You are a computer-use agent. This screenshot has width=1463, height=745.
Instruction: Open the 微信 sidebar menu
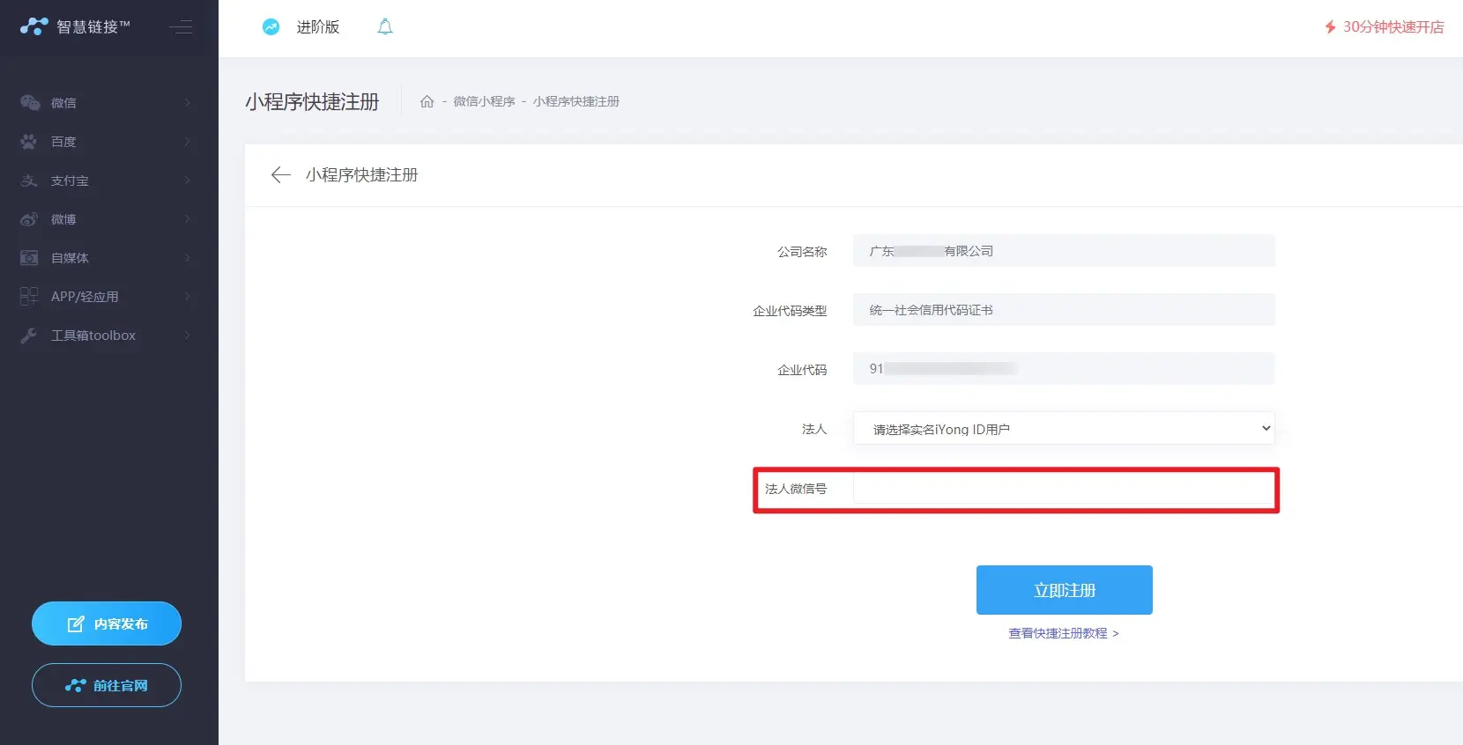[x=63, y=103]
